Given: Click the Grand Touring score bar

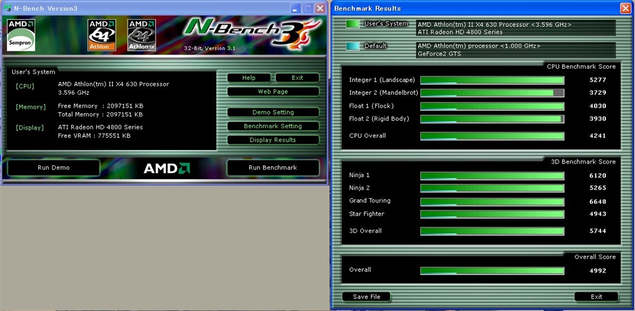Looking at the screenshot, I should (492, 201).
